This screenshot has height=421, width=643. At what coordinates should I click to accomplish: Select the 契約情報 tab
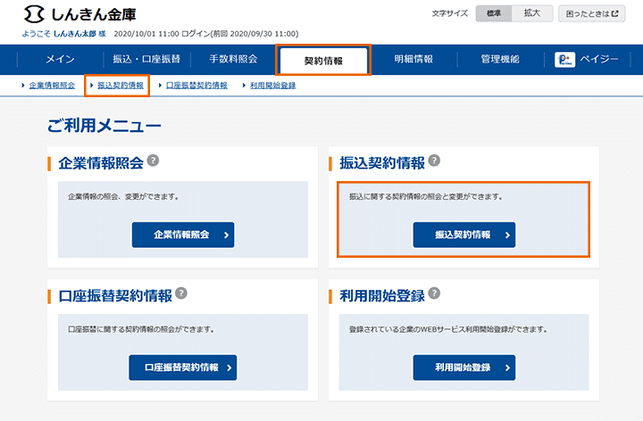tap(322, 61)
